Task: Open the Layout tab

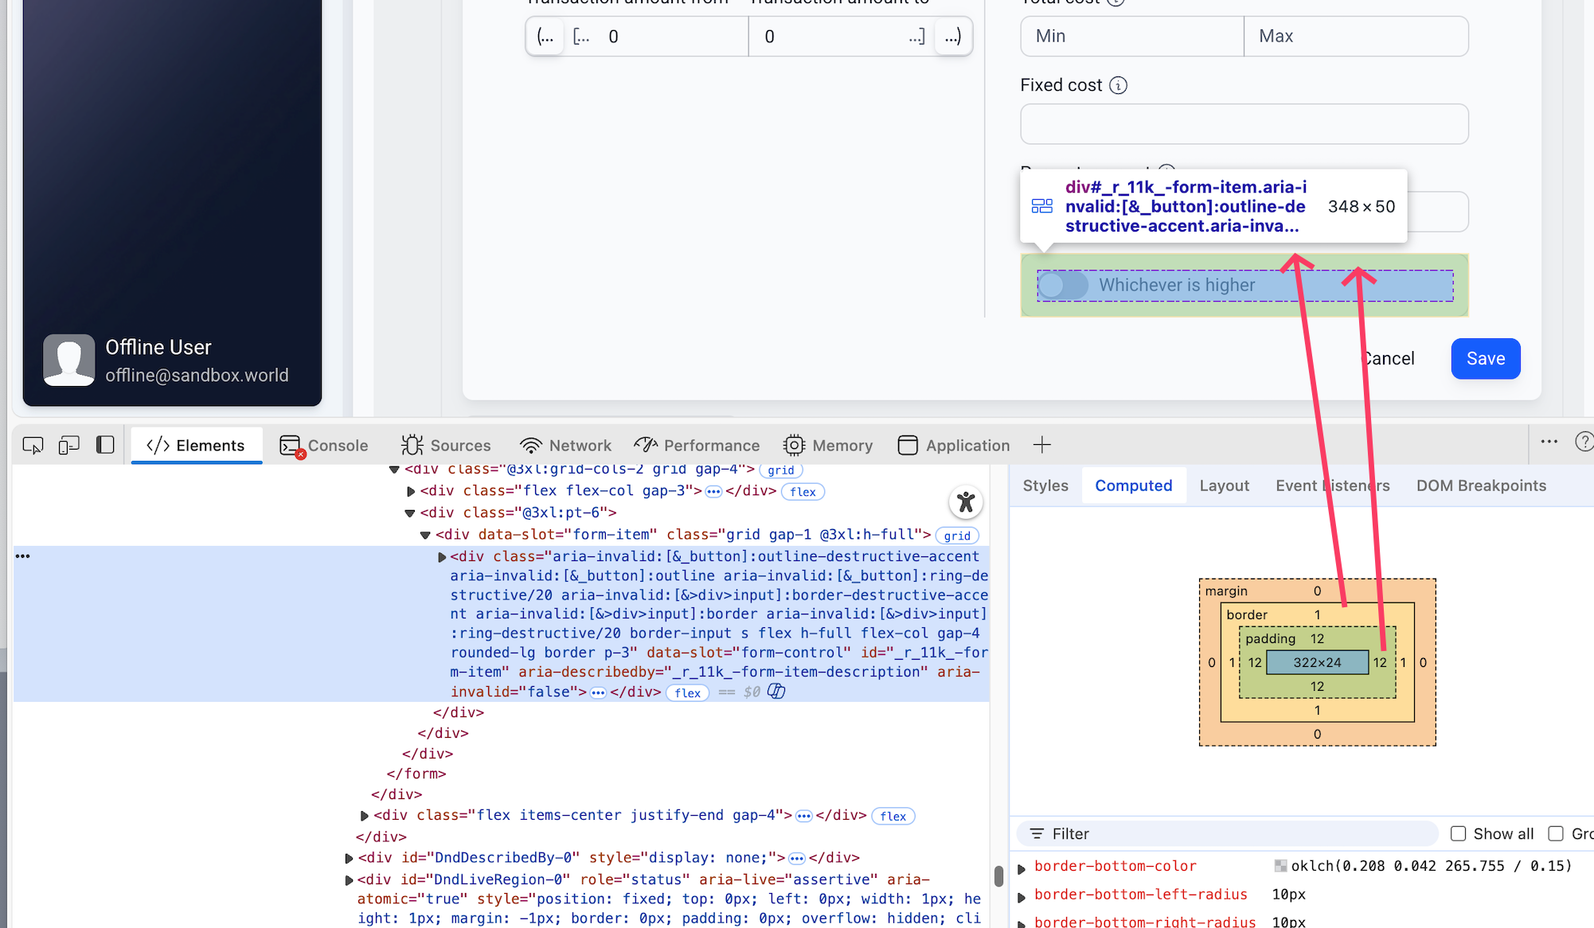Action: (x=1224, y=485)
